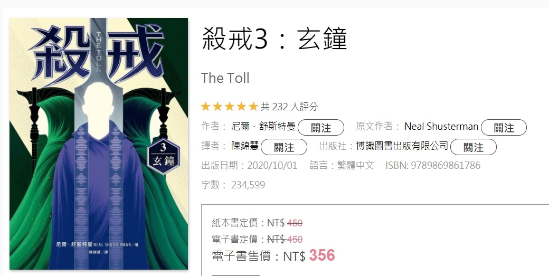This screenshot has width=549, height=276.
Task: Follow original author Neal Shusterman
Action: pos(504,127)
